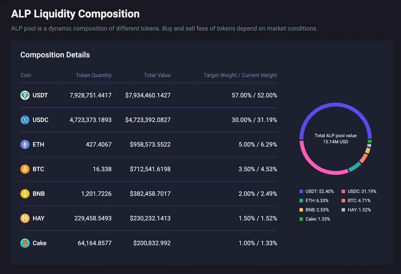Click the Cake bunny icon
This screenshot has height=274, width=401.
click(25, 243)
